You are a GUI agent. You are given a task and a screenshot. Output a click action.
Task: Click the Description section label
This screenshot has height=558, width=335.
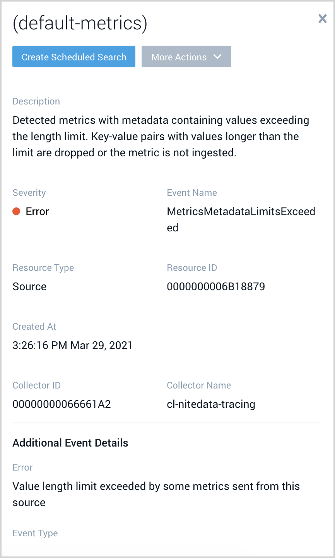pos(36,101)
